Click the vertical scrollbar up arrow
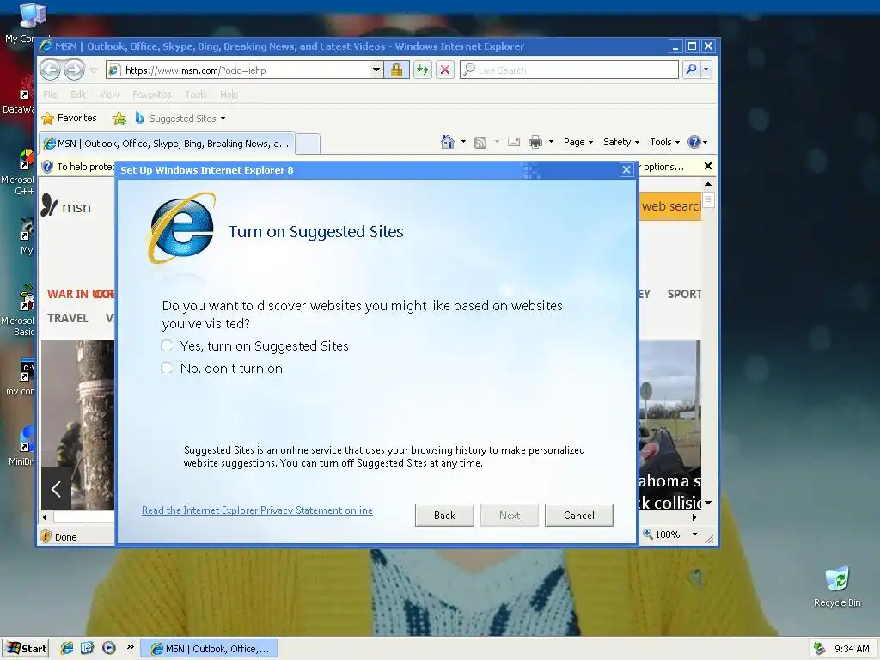Screen dimensions: 880x660 point(708,184)
